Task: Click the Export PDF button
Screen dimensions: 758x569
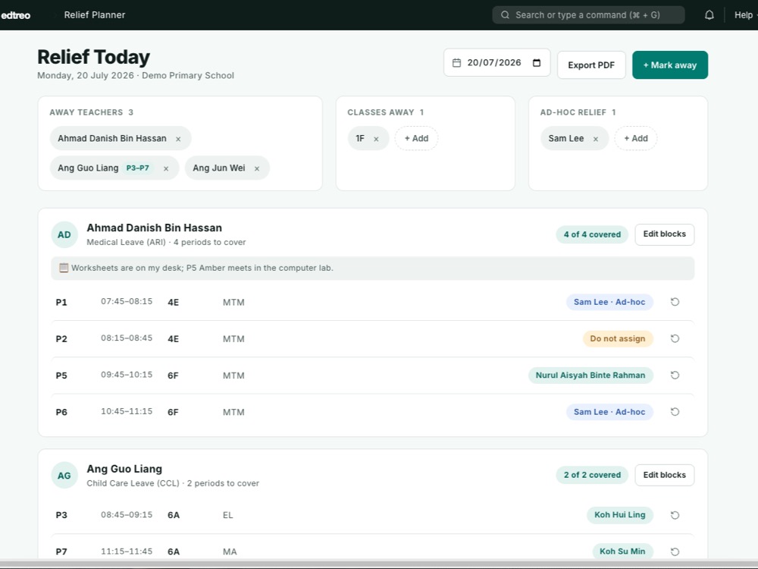Action: 591,64
